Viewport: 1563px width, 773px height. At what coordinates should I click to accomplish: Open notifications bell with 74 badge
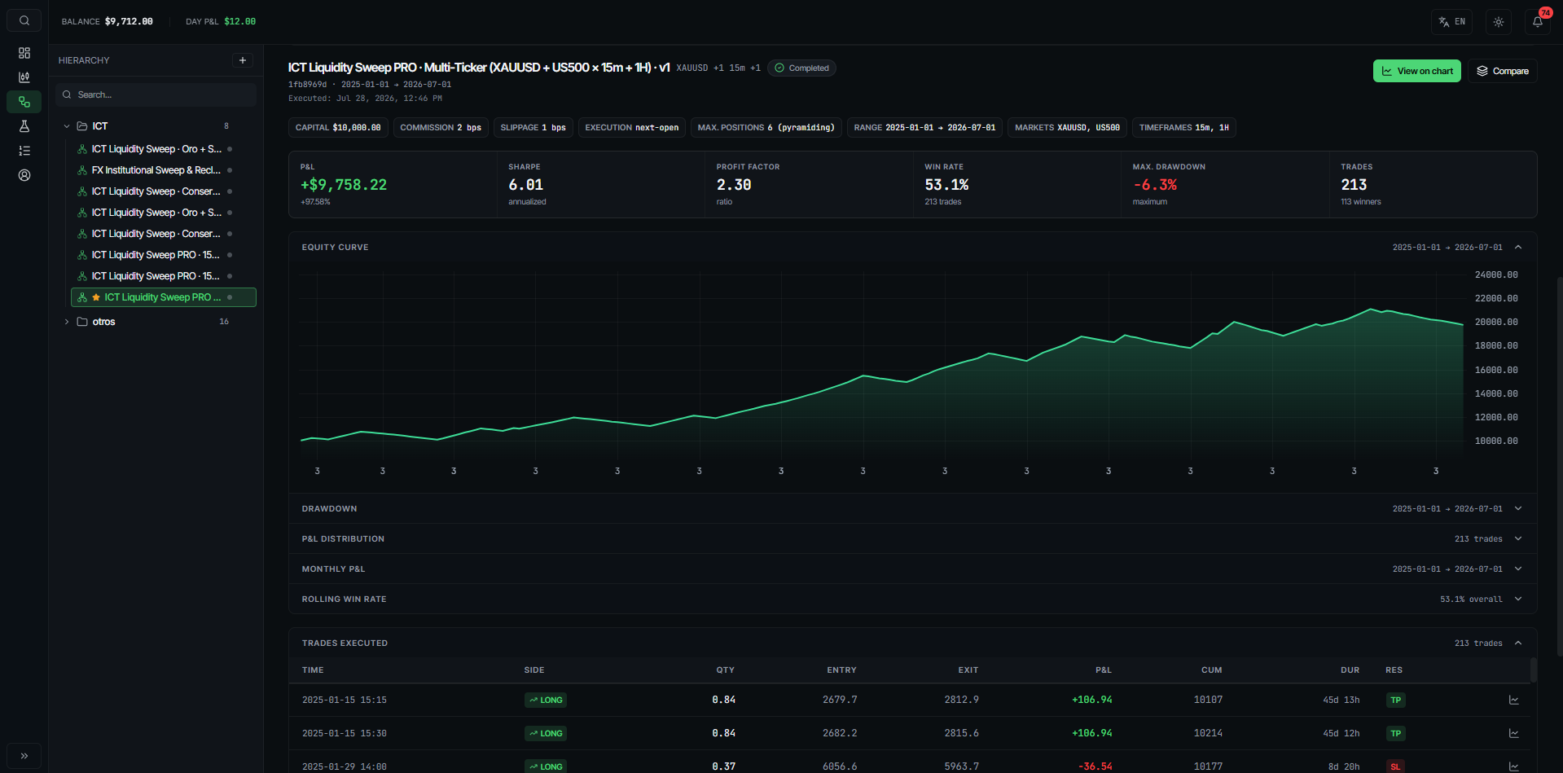1538,22
